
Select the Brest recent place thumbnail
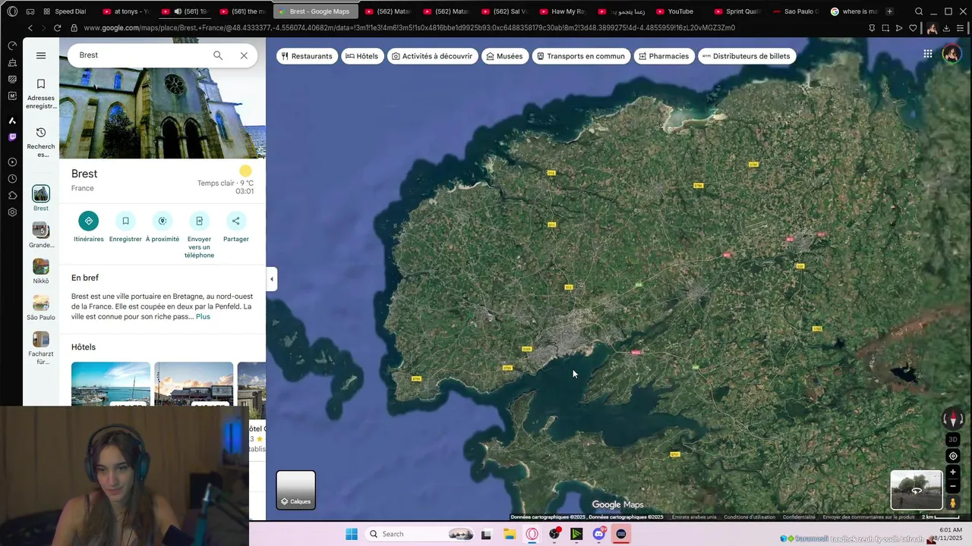41,193
